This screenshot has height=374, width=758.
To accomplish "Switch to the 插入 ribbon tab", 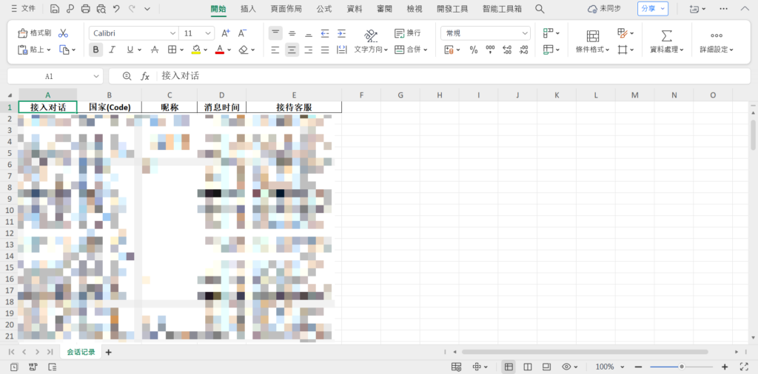I will point(249,9).
